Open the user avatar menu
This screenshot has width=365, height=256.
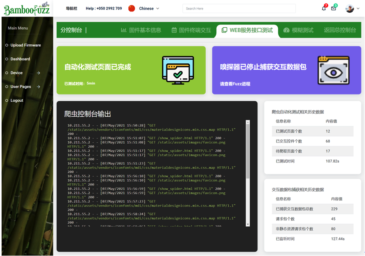(350, 8)
